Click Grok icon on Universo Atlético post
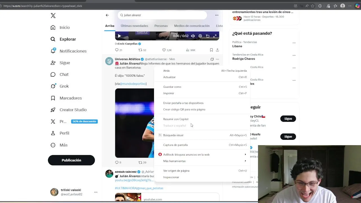 click(x=212, y=59)
